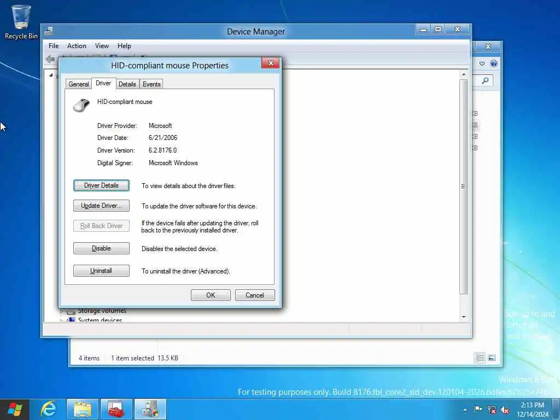Screen dimensions: 560x420
Task: Expand the Storage volumes tree node
Action: (x=61, y=311)
